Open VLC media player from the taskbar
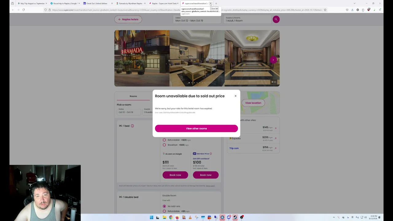Viewport: 393px width, 221px height. point(190,217)
